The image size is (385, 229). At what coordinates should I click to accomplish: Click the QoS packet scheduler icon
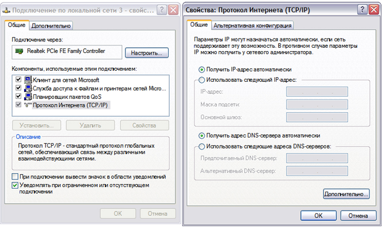click(x=28, y=97)
